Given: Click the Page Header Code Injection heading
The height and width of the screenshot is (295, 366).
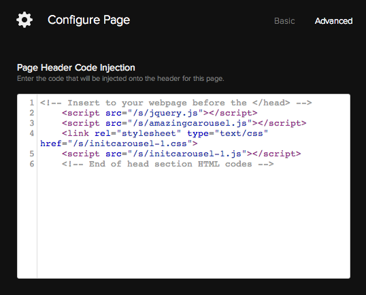Looking at the screenshot, I should click(76, 67).
